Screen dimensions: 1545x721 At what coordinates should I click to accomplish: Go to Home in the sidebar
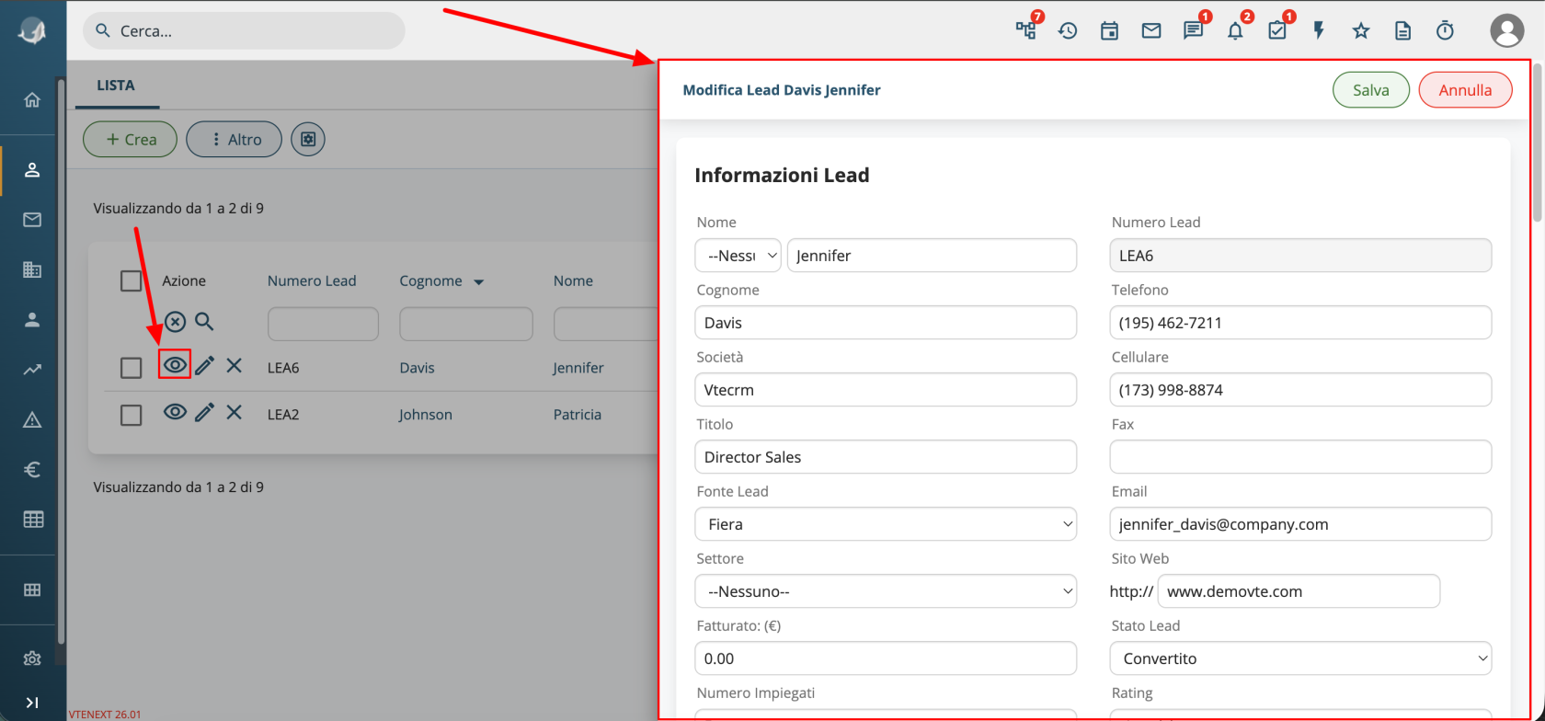pos(32,99)
